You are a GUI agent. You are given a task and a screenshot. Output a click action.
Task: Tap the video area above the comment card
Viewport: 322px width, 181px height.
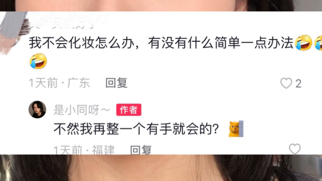[x=161, y=5]
